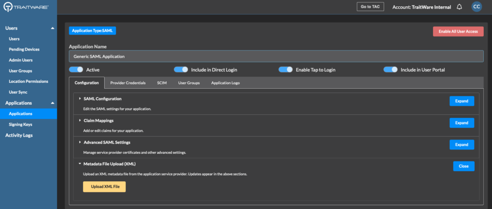Open Location Permissions in the sidebar
The image size is (492, 209).
click(x=28, y=81)
